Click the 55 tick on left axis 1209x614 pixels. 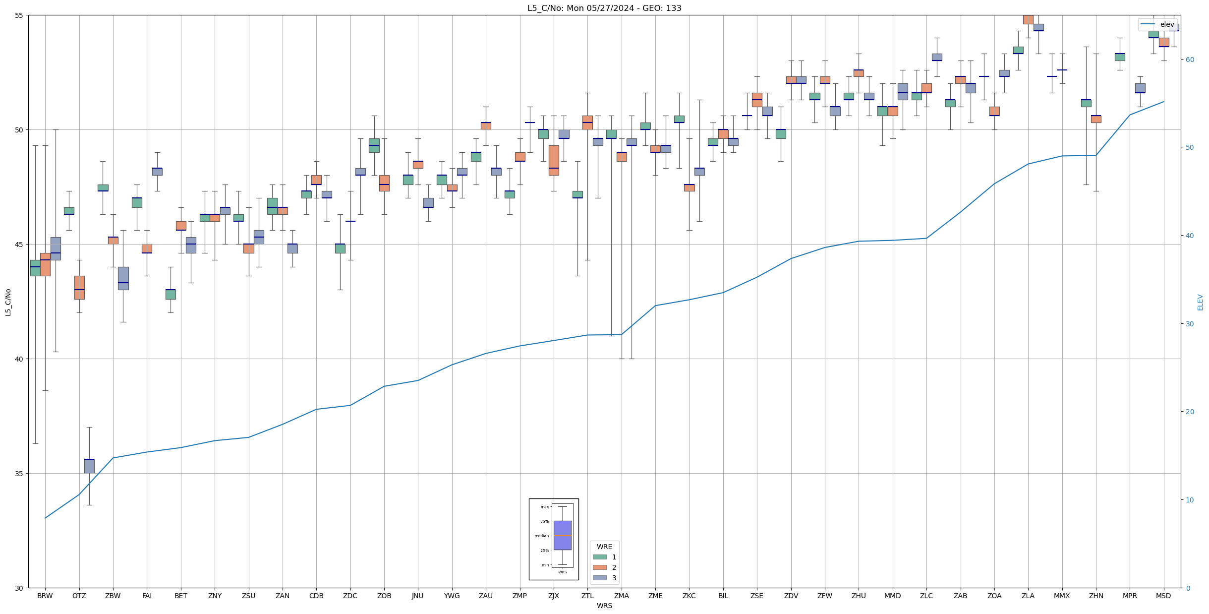pyautogui.click(x=19, y=15)
